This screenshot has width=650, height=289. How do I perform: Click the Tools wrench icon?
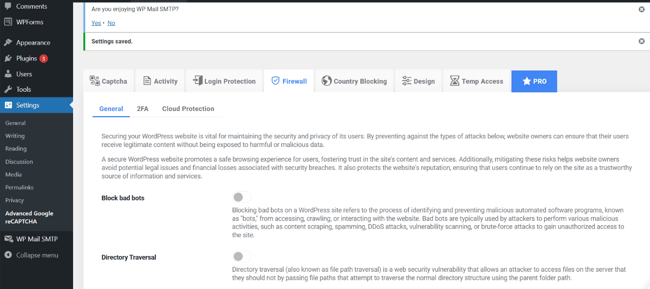click(8, 89)
